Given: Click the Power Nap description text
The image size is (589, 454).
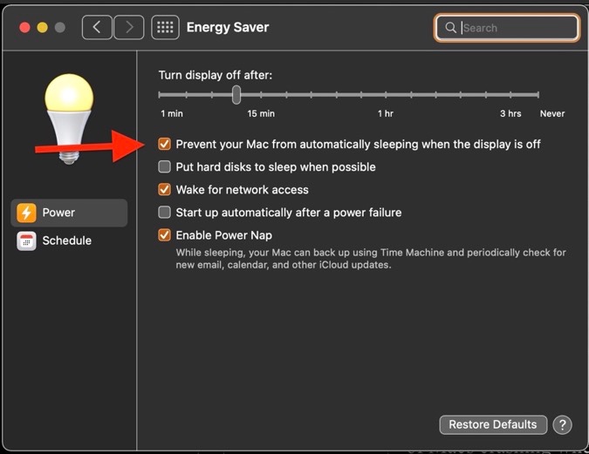Looking at the screenshot, I should pyautogui.click(x=371, y=259).
